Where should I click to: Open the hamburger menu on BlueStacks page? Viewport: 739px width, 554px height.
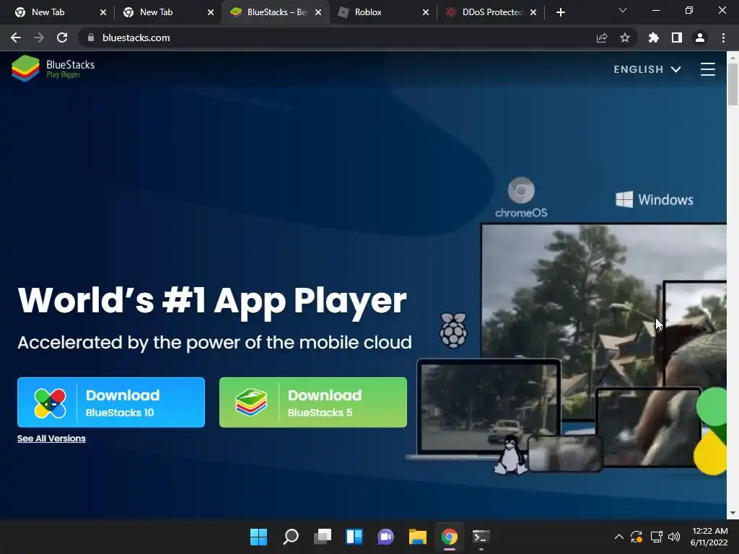tap(707, 69)
